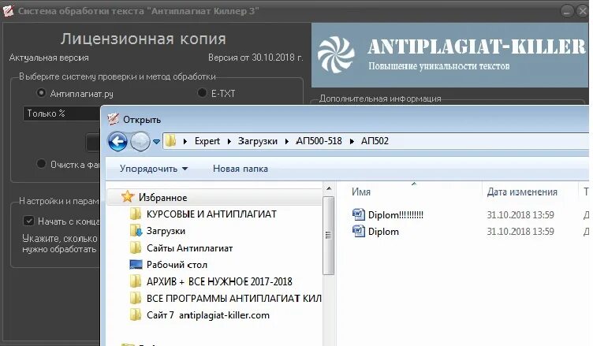Select Загрузки in the address path
593x346 pixels.
pyautogui.click(x=258, y=141)
